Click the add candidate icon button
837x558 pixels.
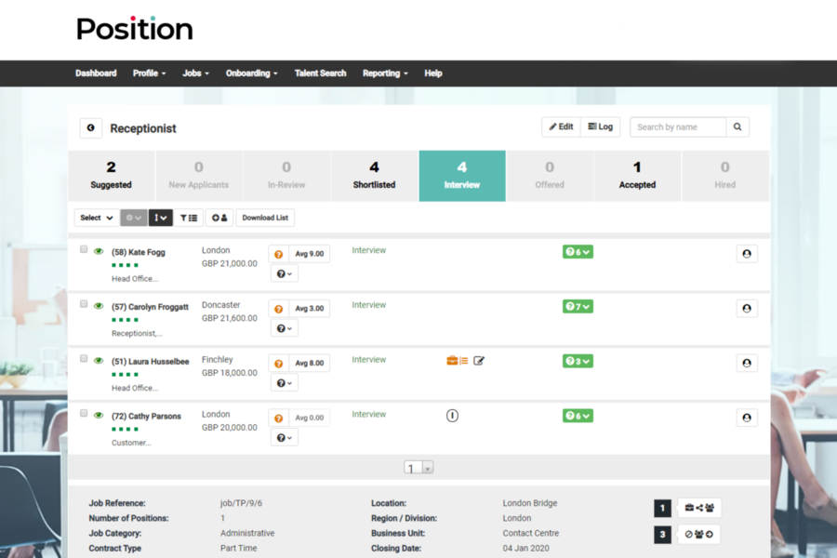pos(219,218)
